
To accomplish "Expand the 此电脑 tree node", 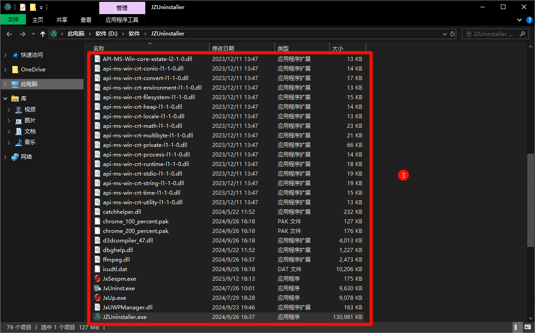I will pyautogui.click(x=5, y=84).
